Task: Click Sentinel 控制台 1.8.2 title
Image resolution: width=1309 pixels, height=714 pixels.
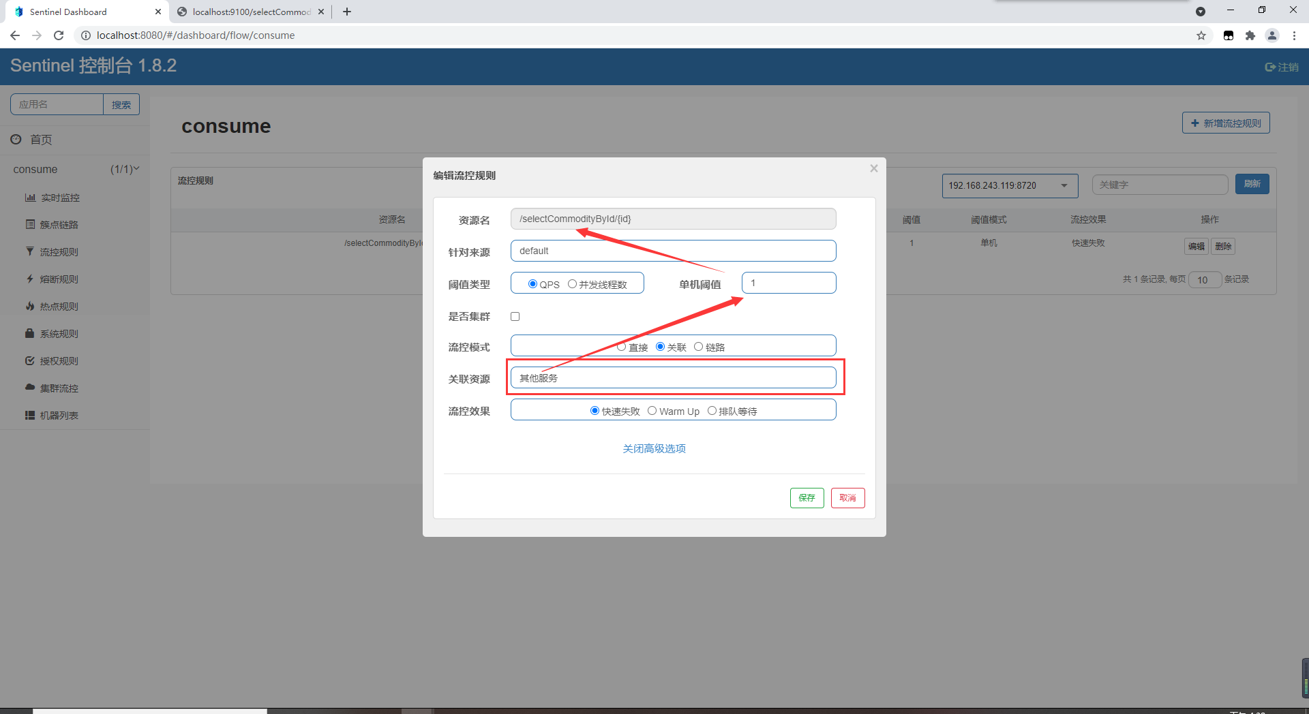Action: click(93, 65)
